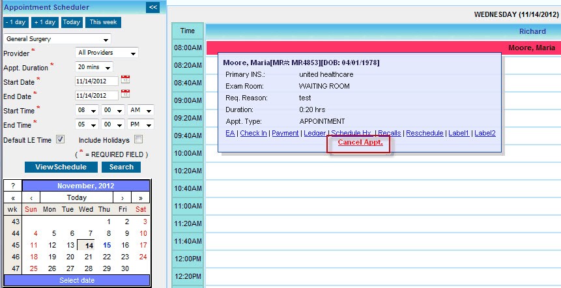Toggle the Default LE Time checkbox
Screen dimensions: 561x288
coord(60,139)
